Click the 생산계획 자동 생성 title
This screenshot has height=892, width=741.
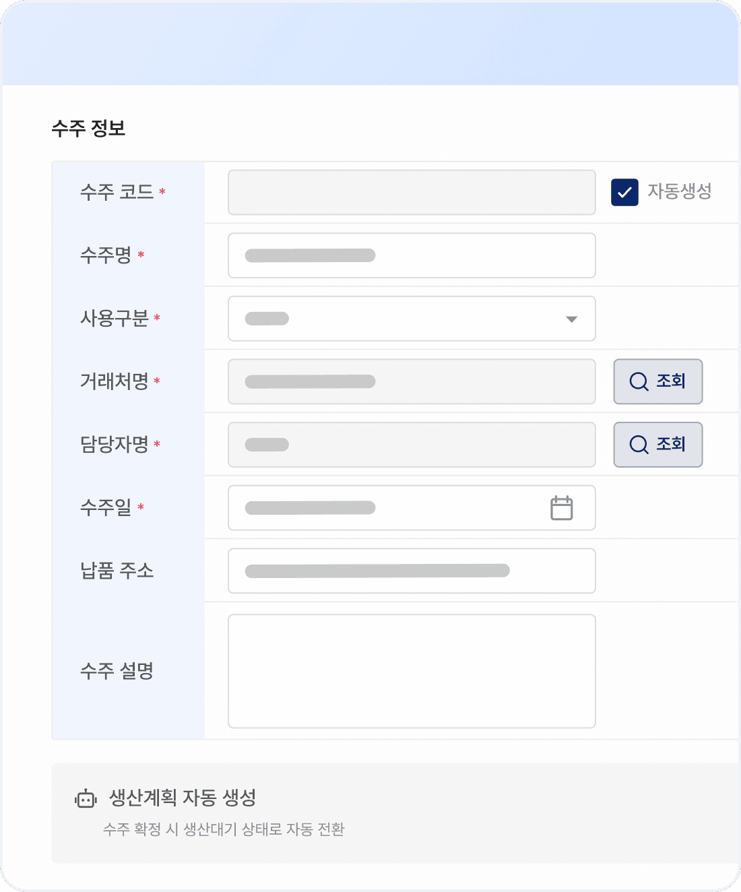[183, 798]
